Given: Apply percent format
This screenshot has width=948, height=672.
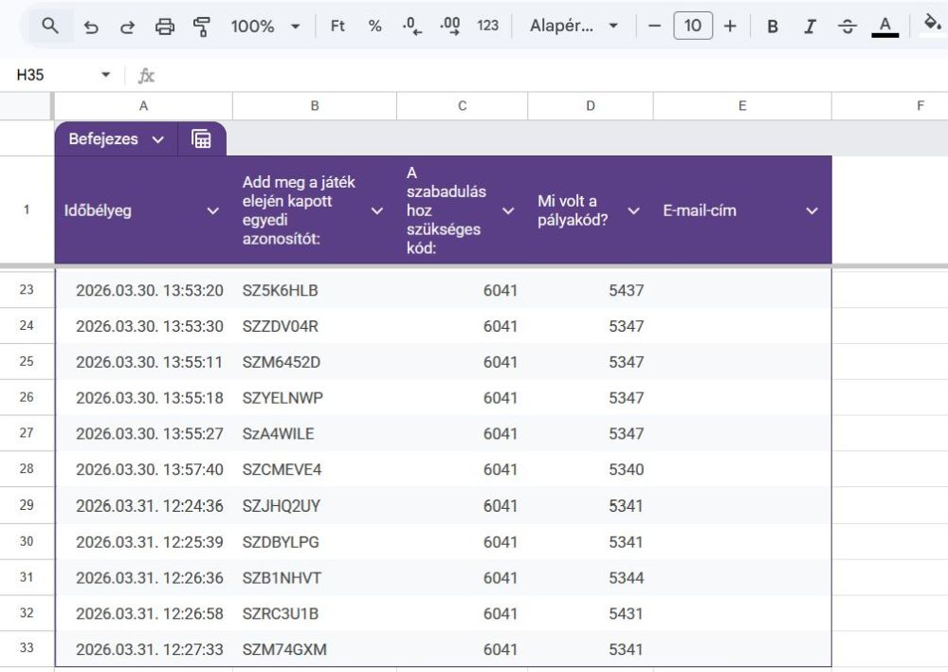Looking at the screenshot, I should [x=375, y=27].
